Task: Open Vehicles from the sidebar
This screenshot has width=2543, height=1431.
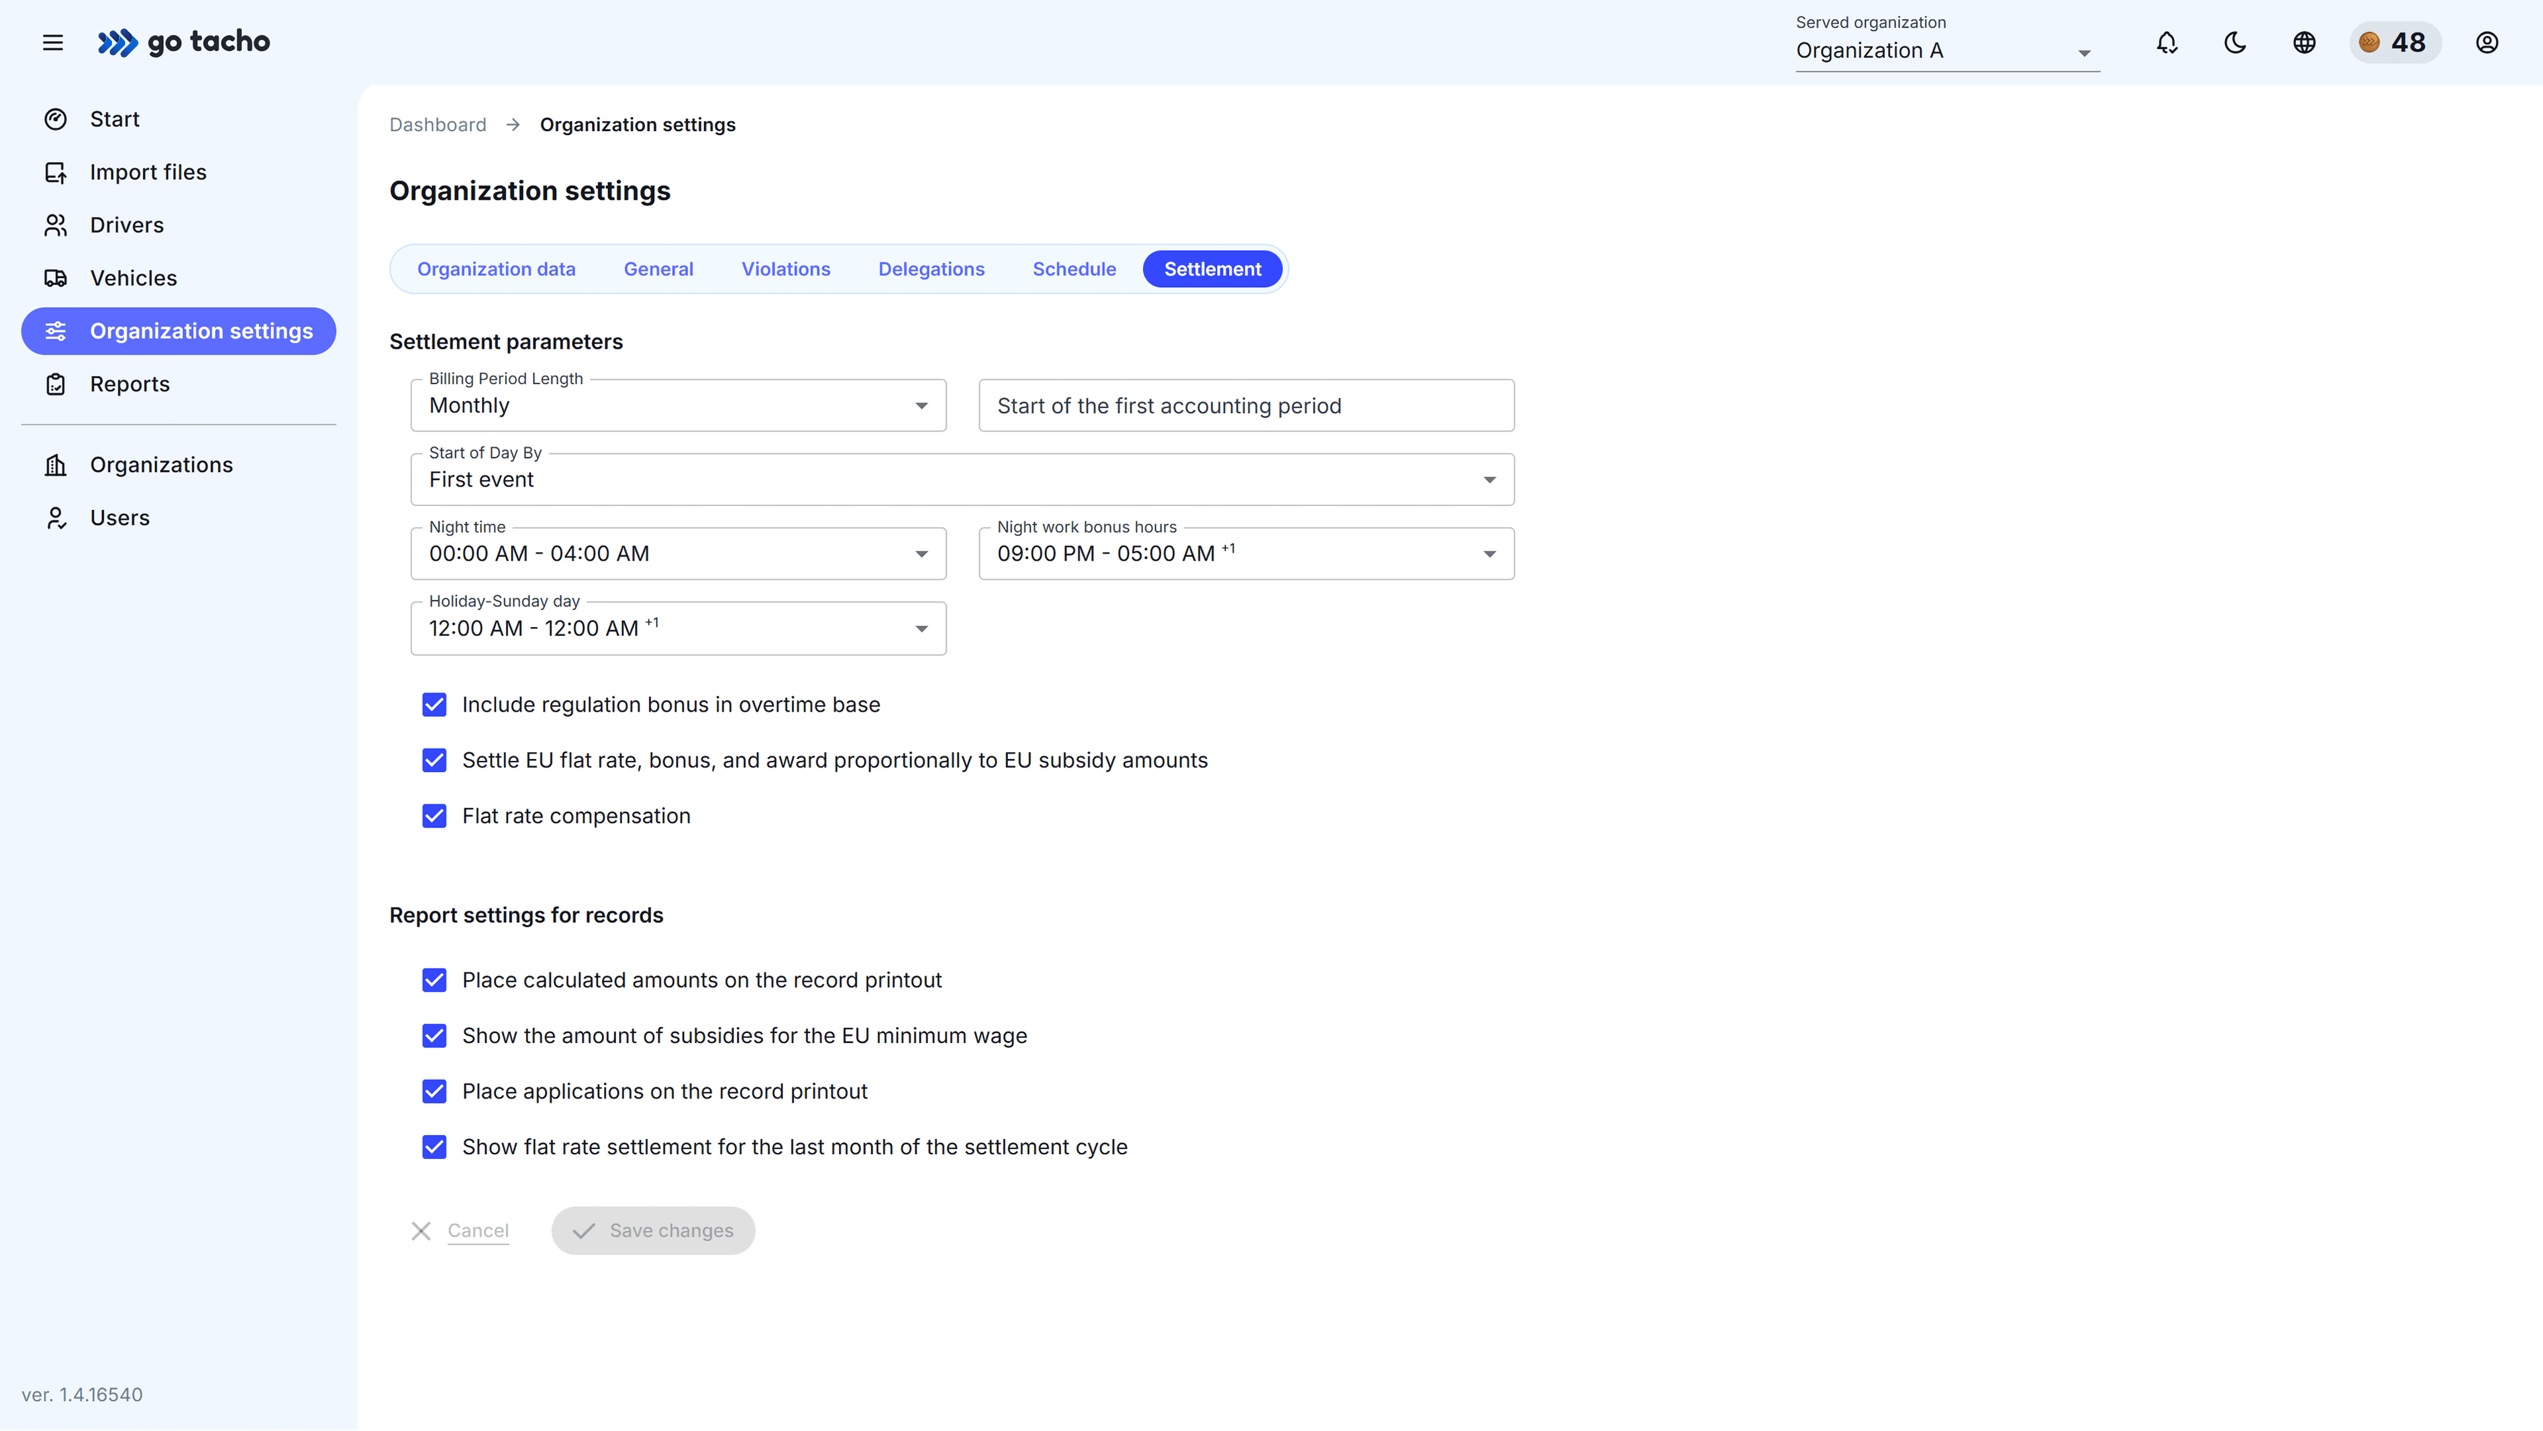Action: (x=133, y=277)
